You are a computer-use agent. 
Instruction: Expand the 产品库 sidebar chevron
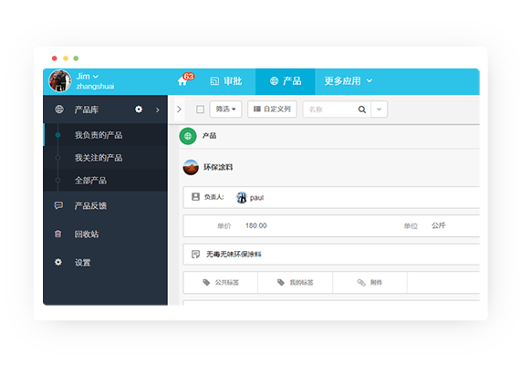[x=157, y=109]
